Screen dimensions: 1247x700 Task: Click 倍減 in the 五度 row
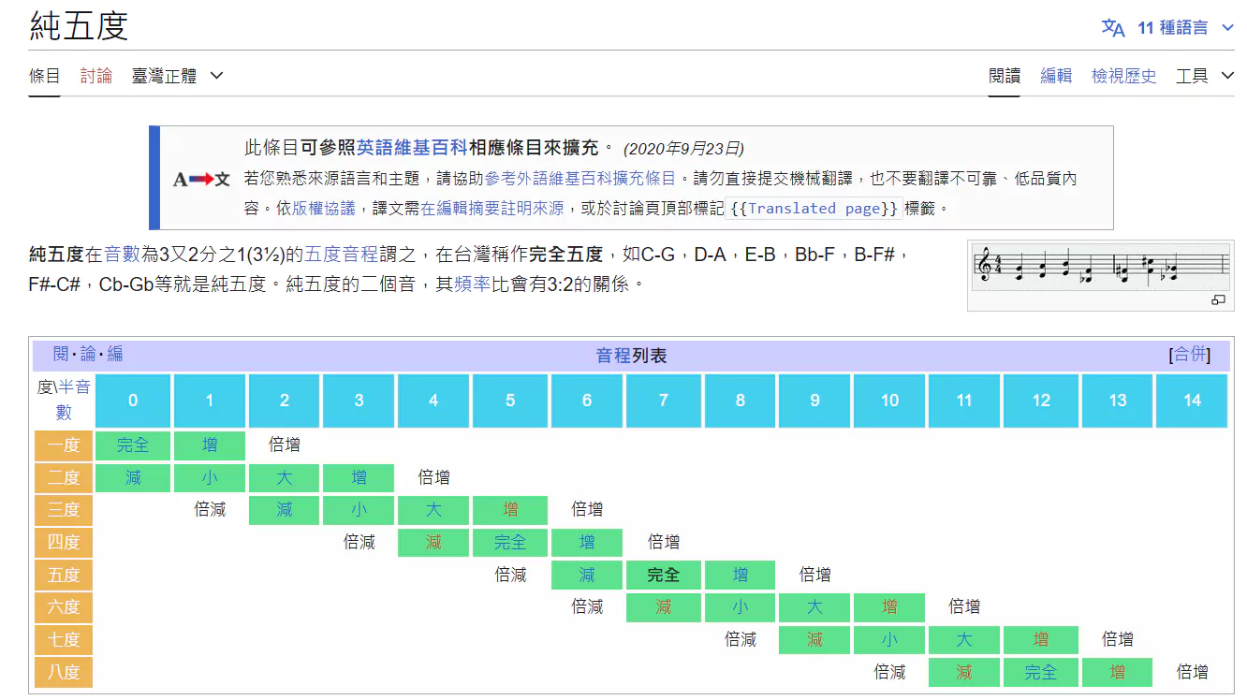point(510,575)
